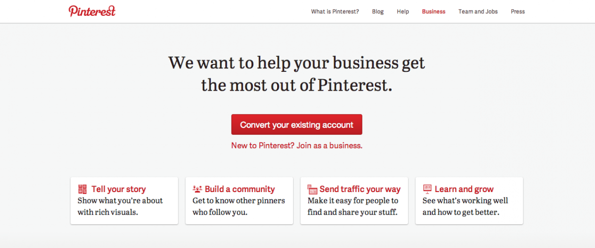Open the Help menu link
The width and height of the screenshot is (595, 248).
pos(403,11)
